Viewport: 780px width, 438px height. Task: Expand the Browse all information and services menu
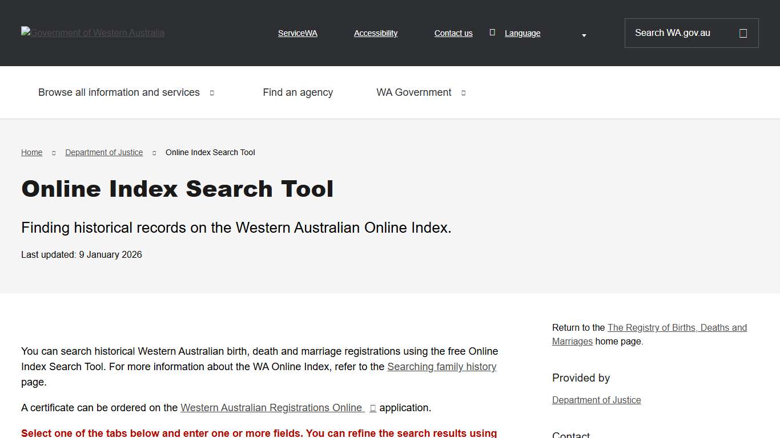[x=211, y=92]
